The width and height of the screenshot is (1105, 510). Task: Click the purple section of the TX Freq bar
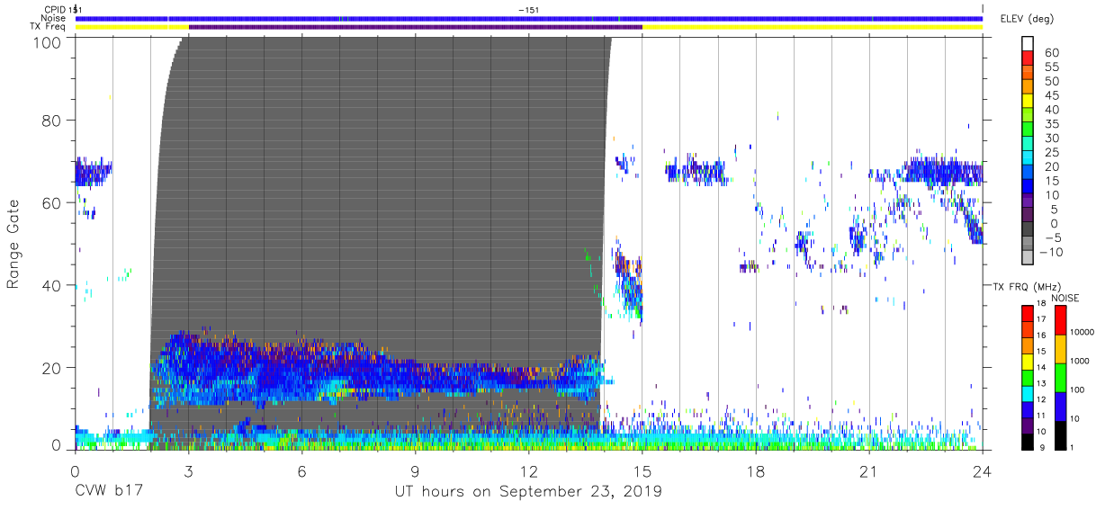(x=415, y=27)
